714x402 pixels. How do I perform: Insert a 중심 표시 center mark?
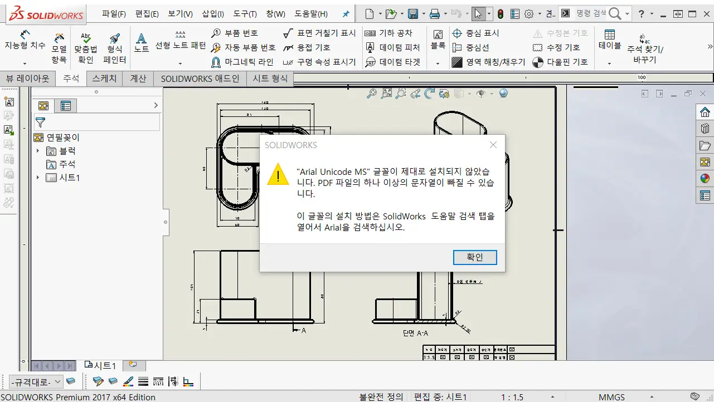coord(475,33)
